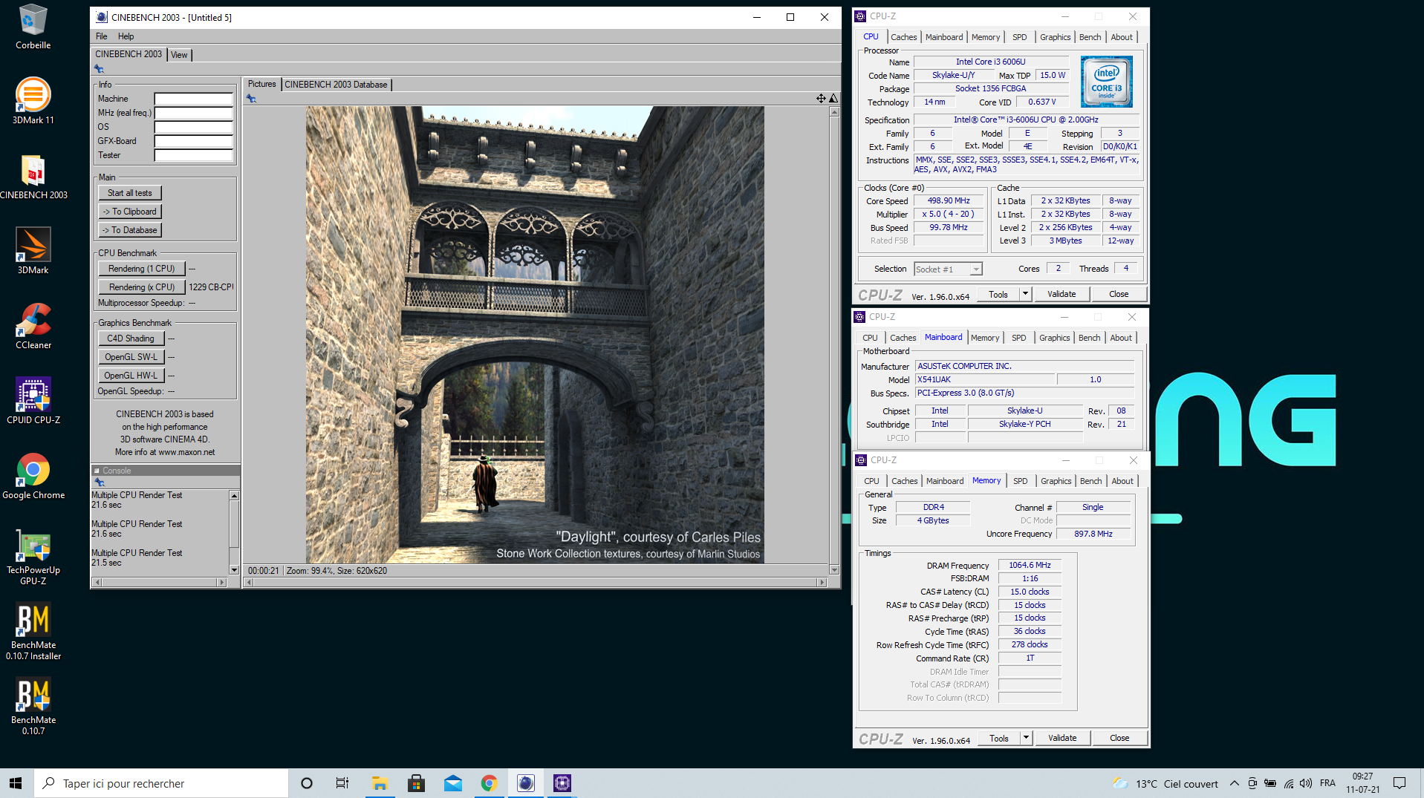Run OpenGL SW-L benchmark
This screenshot has width=1424, height=798.
(x=130, y=357)
